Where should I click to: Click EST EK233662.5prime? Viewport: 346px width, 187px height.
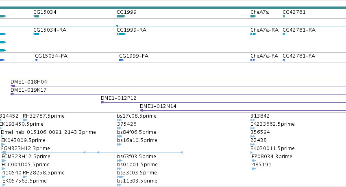[272, 124]
